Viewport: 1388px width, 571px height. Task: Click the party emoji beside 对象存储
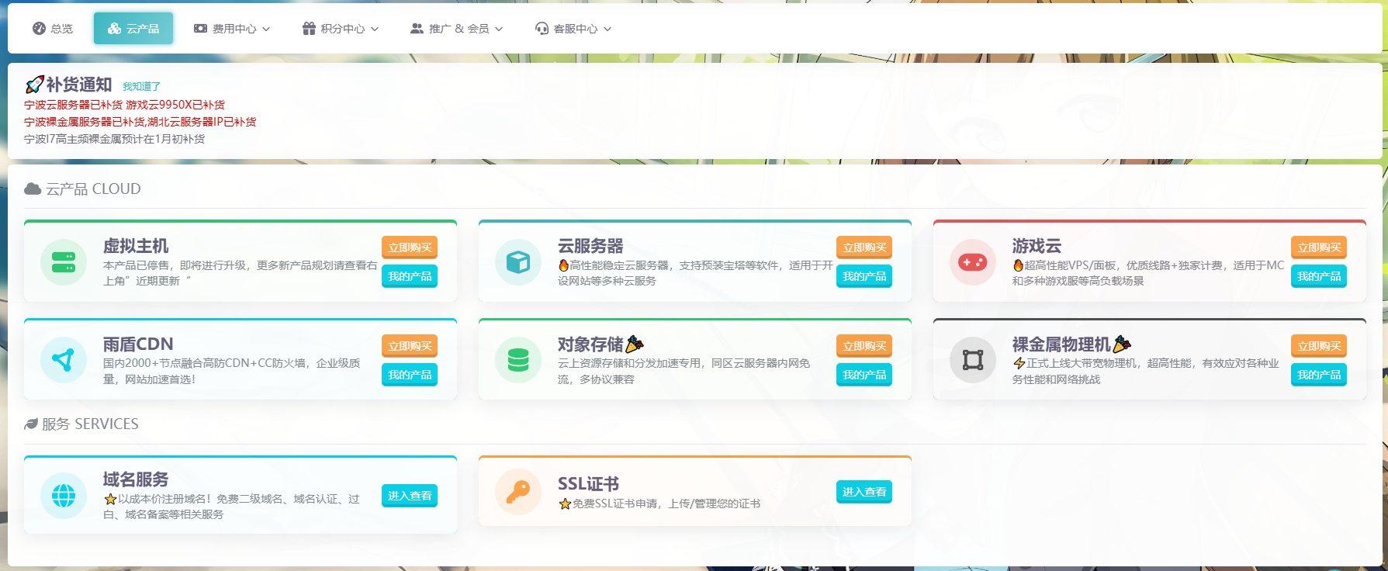pyautogui.click(x=635, y=344)
